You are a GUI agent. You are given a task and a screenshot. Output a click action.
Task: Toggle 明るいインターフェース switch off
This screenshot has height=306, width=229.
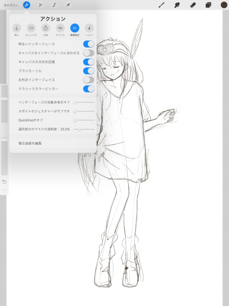89,44
